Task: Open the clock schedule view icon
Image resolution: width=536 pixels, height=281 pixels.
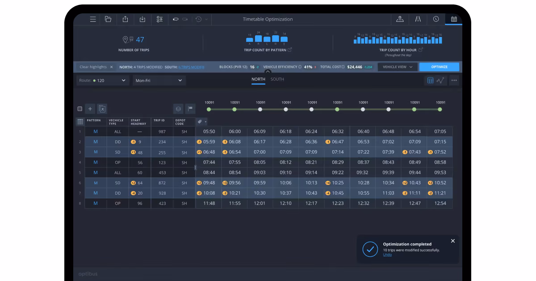Action: click(436, 19)
